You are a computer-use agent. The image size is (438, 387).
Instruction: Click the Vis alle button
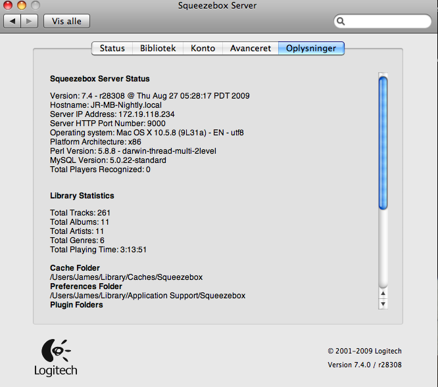click(66, 21)
